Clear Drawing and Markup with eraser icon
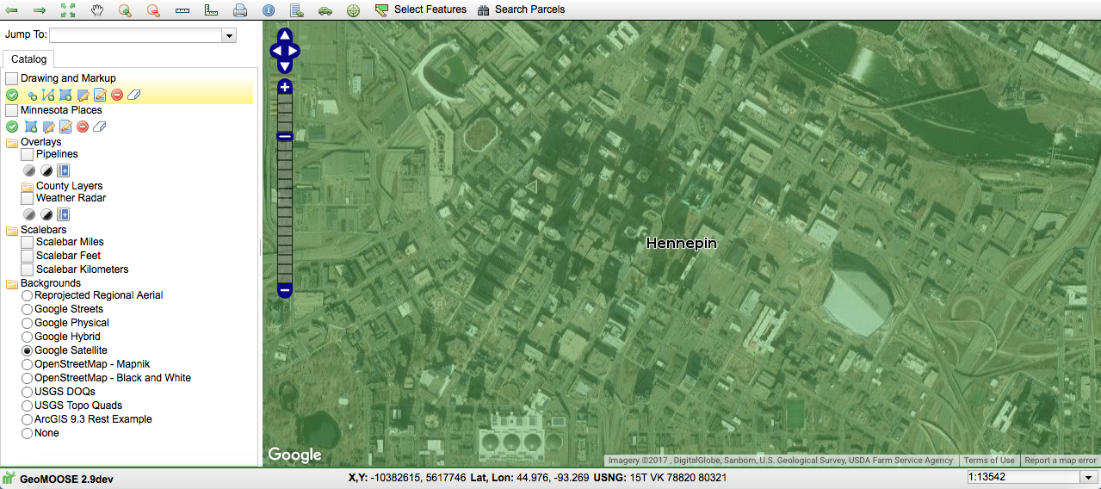 133,95
